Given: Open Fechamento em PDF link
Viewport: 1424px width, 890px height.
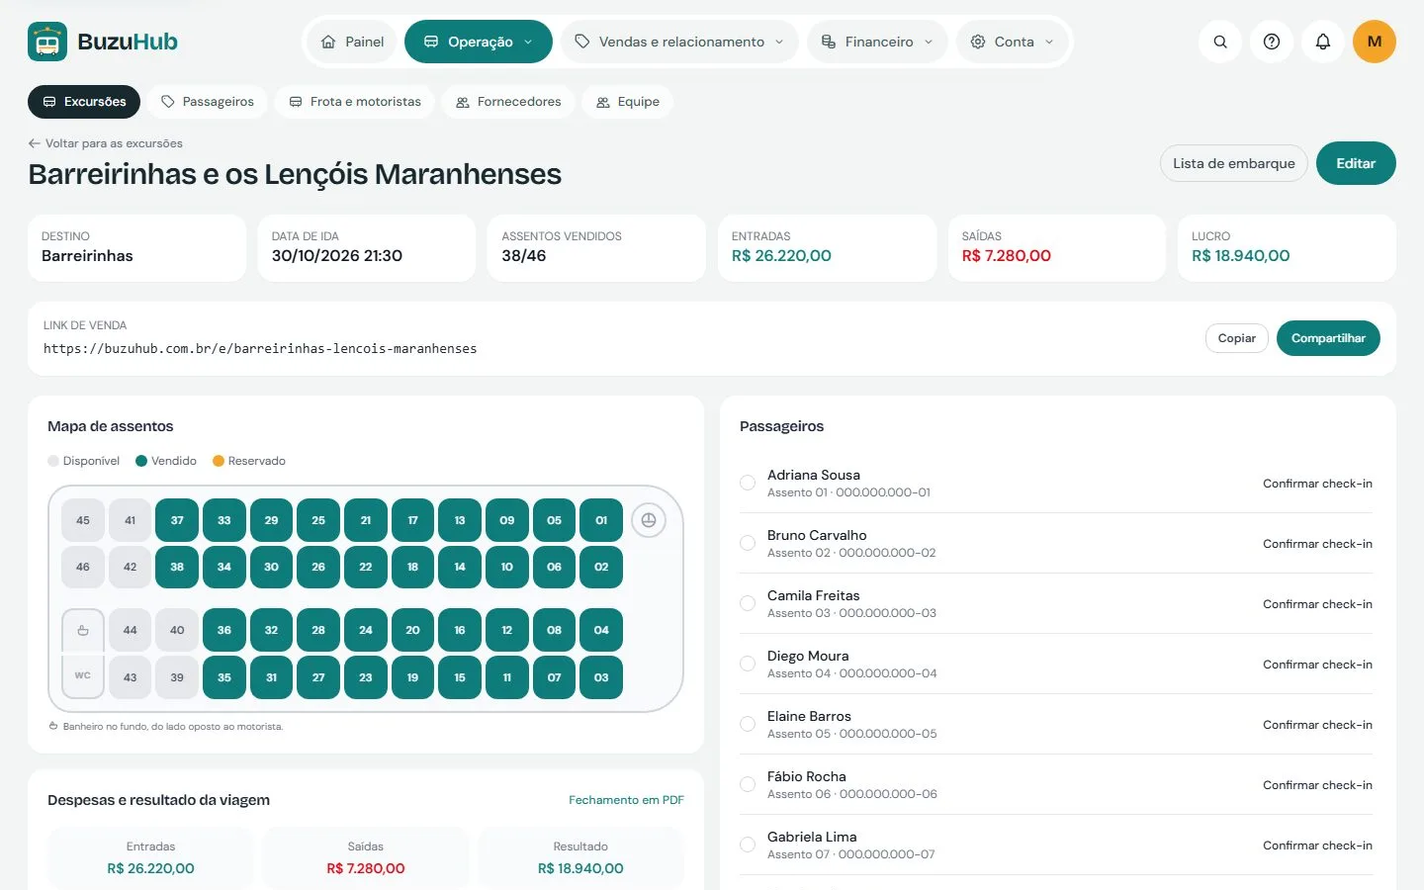Looking at the screenshot, I should pos(626,800).
